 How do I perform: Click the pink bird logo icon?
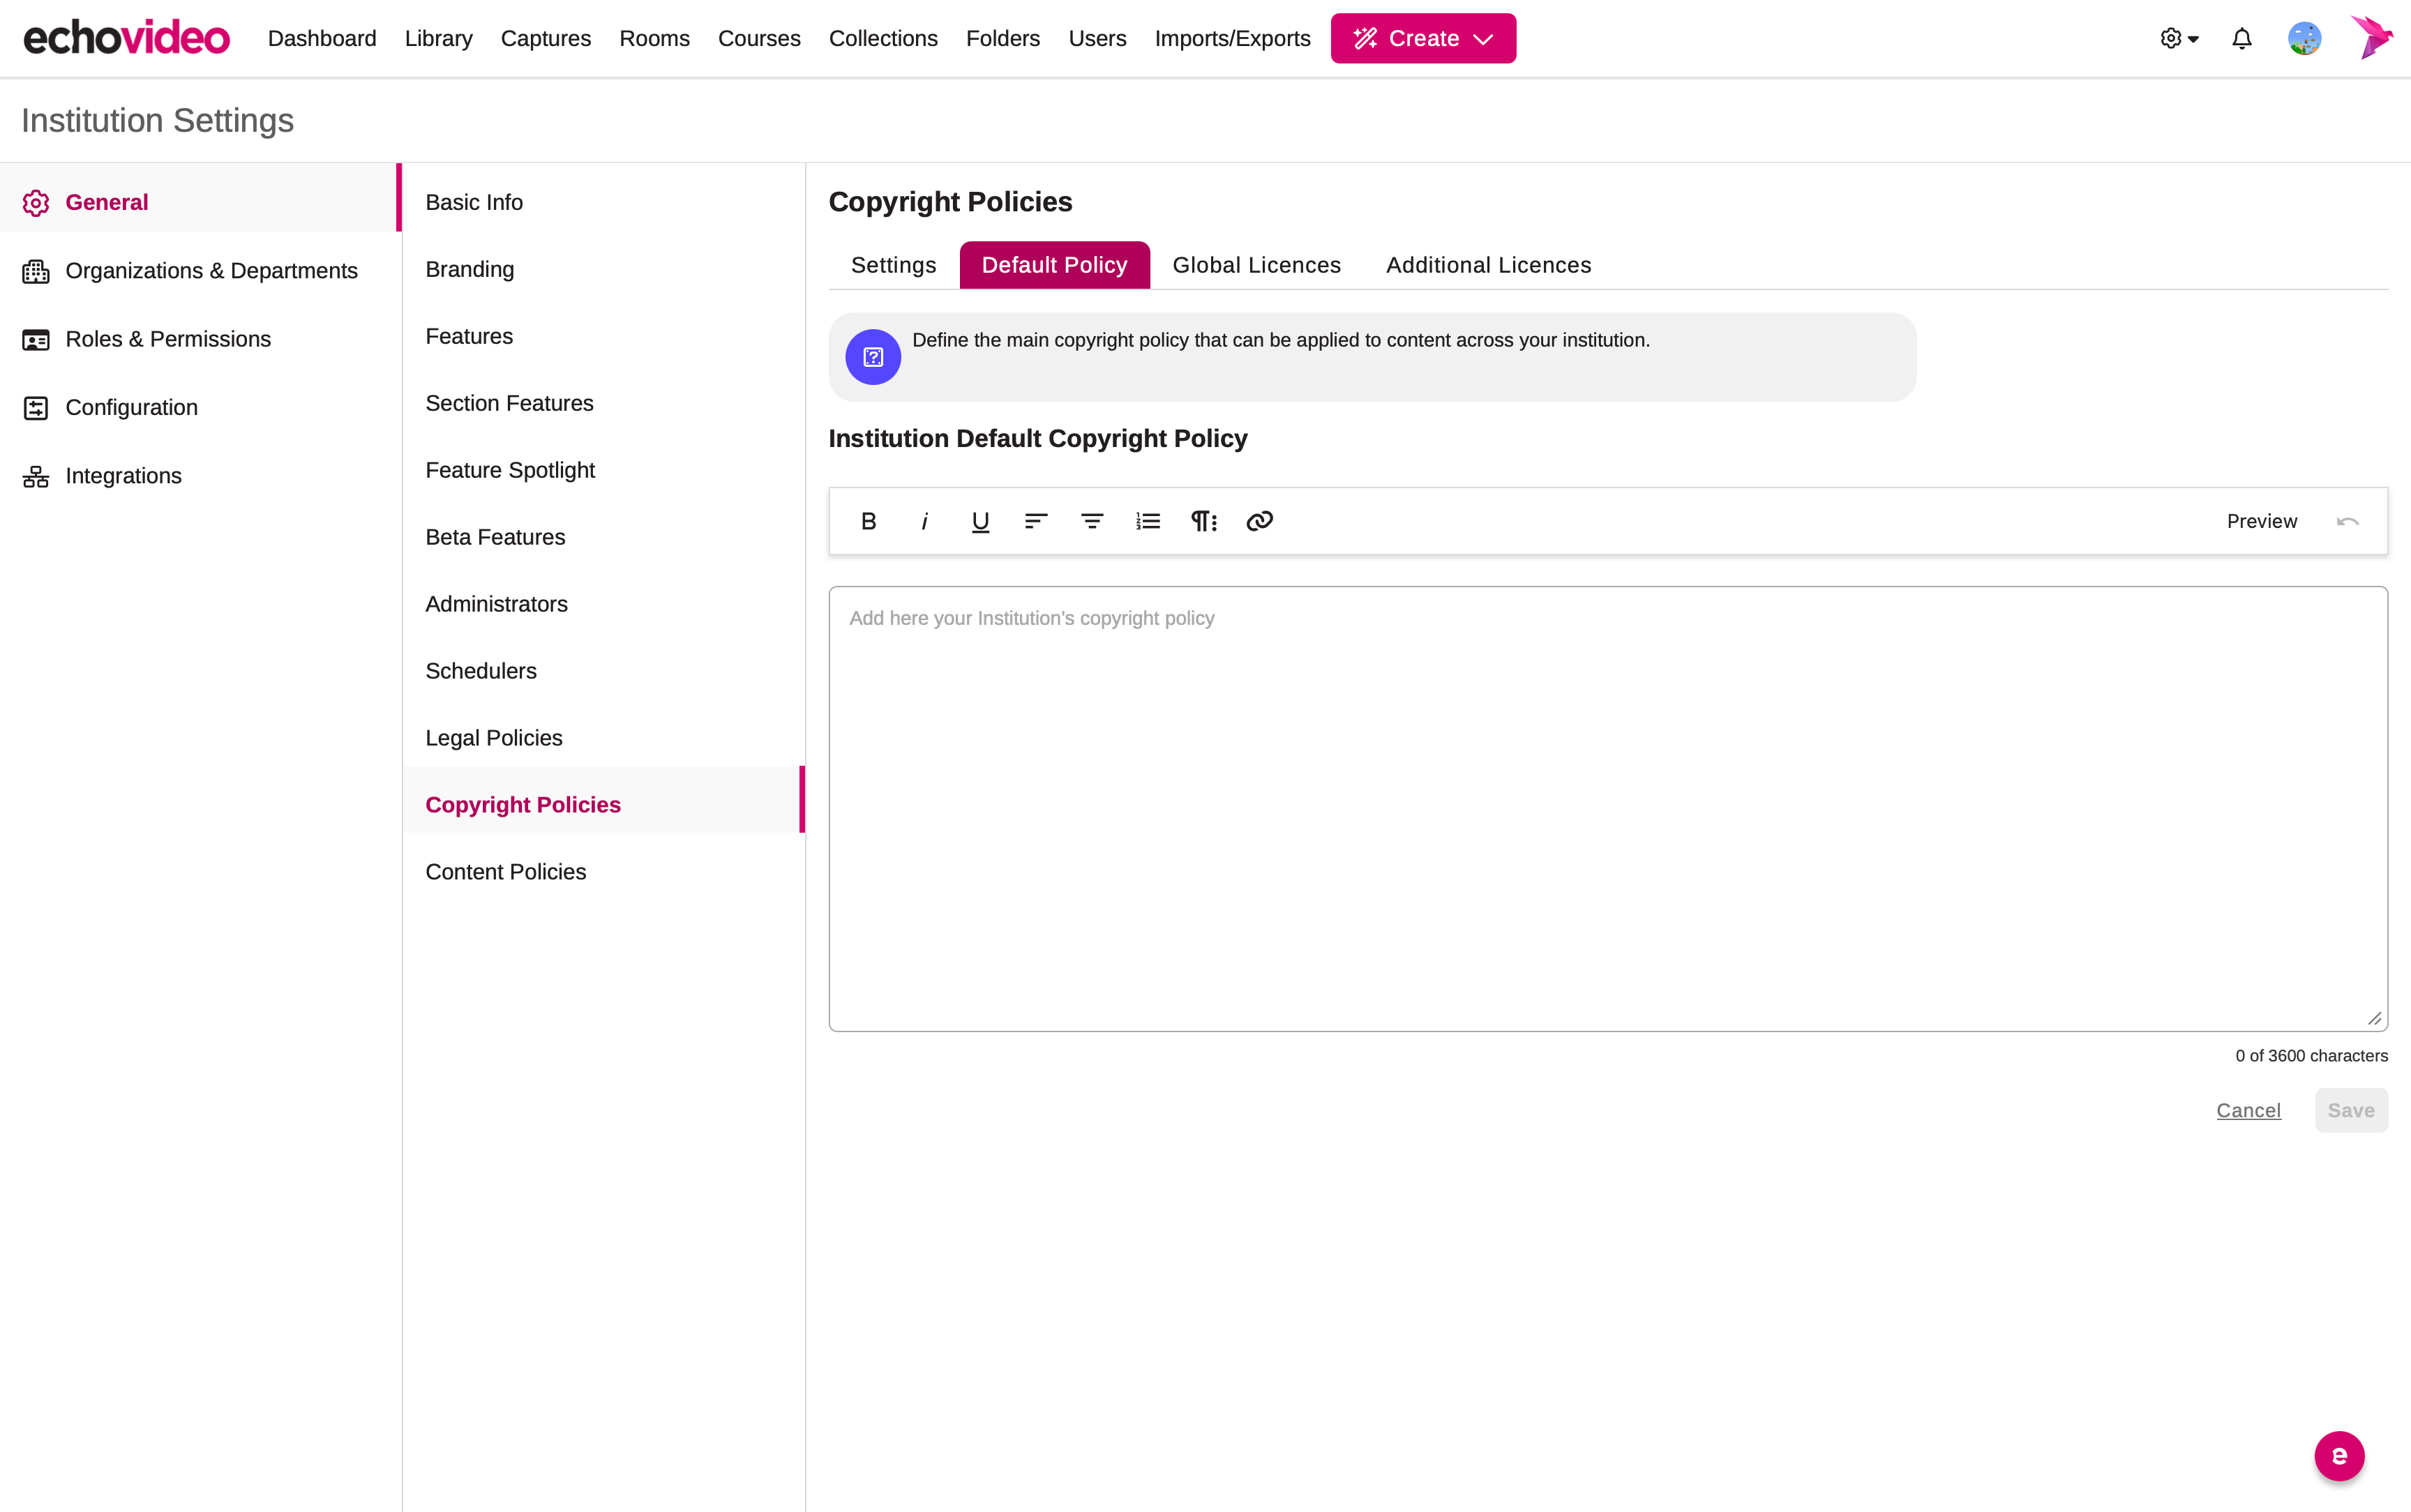coord(2372,38)
